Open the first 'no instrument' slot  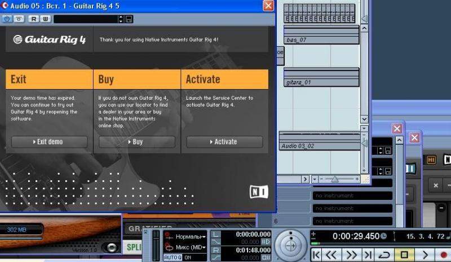pos(352,196)
